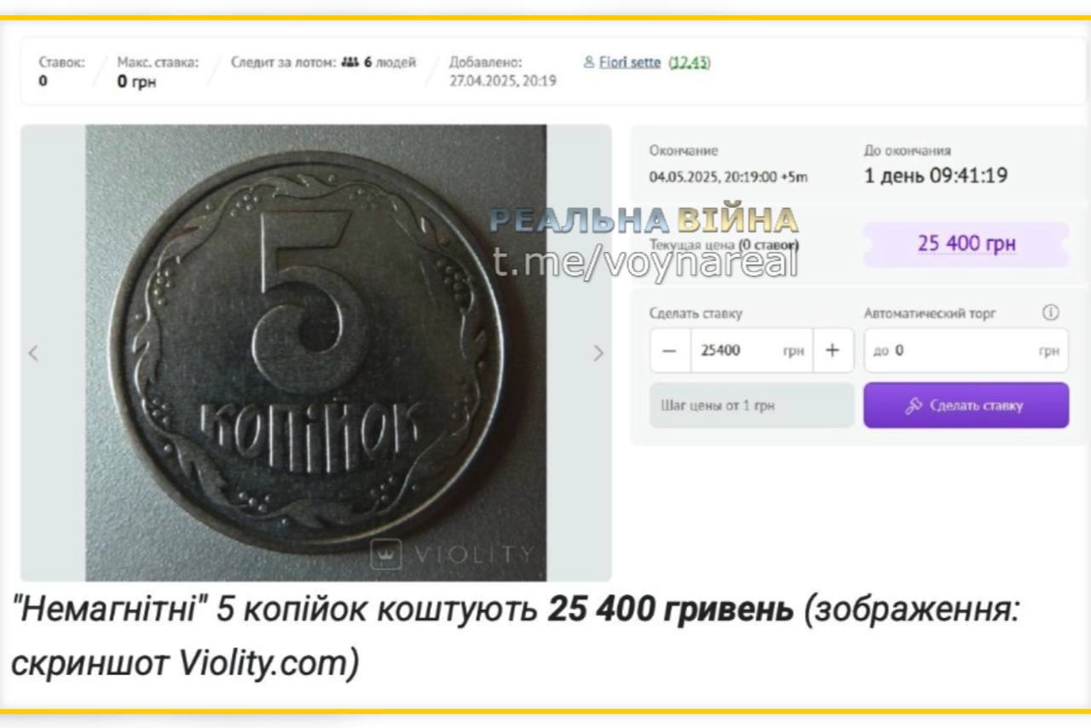Show the previous coin photo with left arrow
Image resolution: width=1091 pixels, height=728 pixels.
pyautogui.click(x=33, y=353)
